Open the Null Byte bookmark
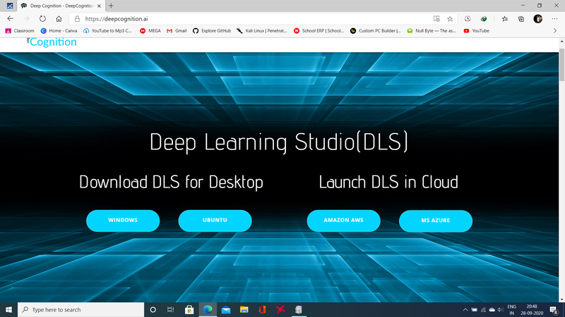This screenshot has width=565, height=317. click(x=432, y=31)
